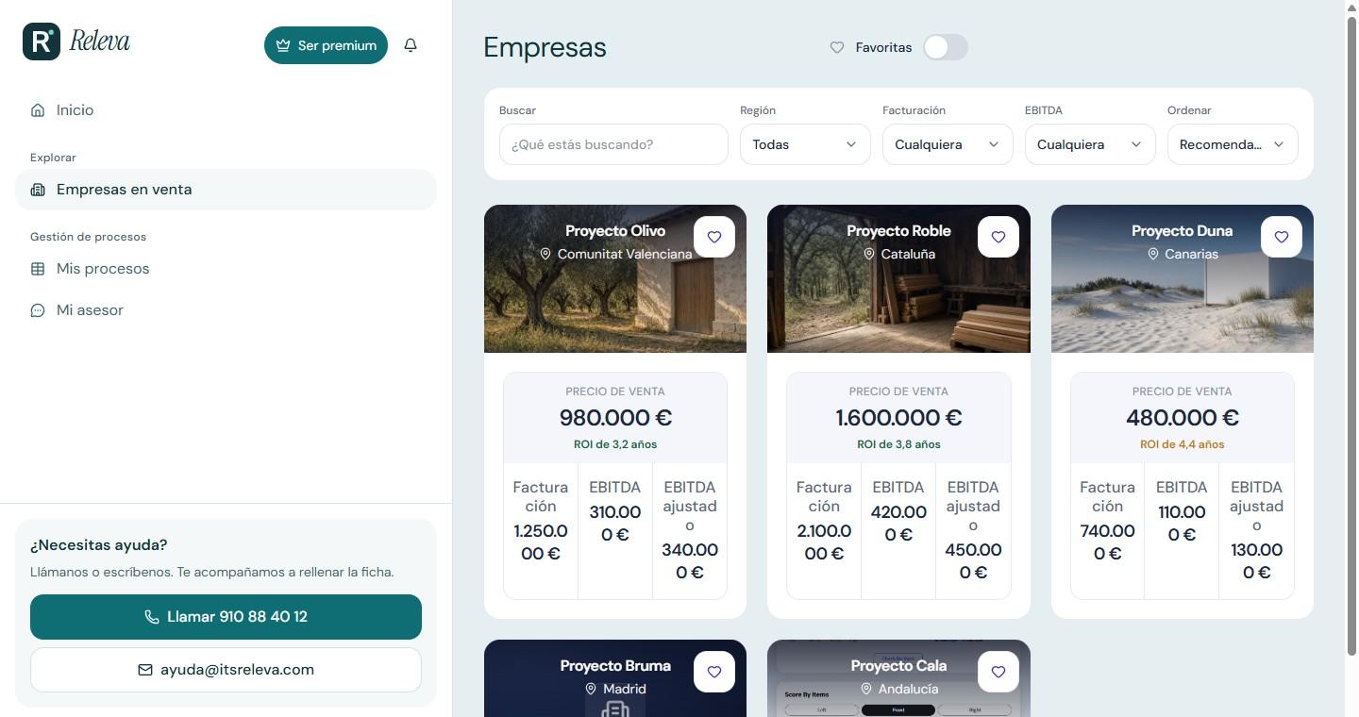Click envelope icon in email button

click(x=145, y=670)
